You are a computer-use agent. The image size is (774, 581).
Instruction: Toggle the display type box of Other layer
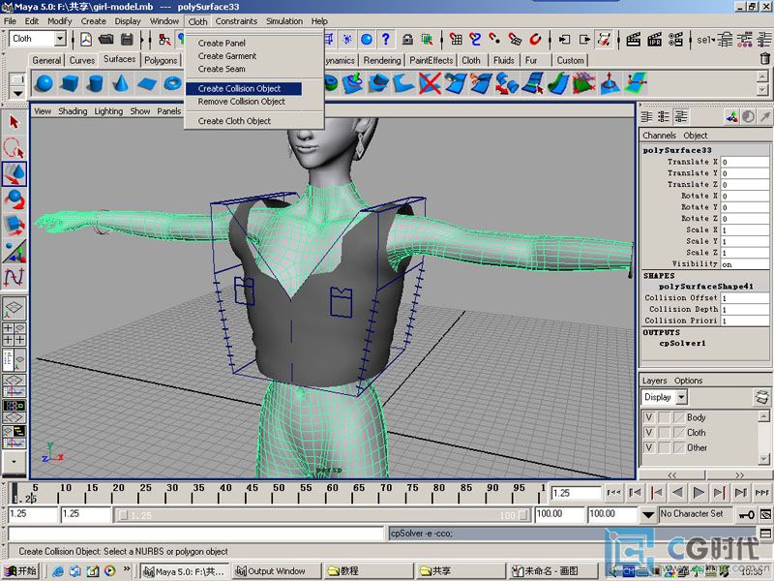click(665, 448)
